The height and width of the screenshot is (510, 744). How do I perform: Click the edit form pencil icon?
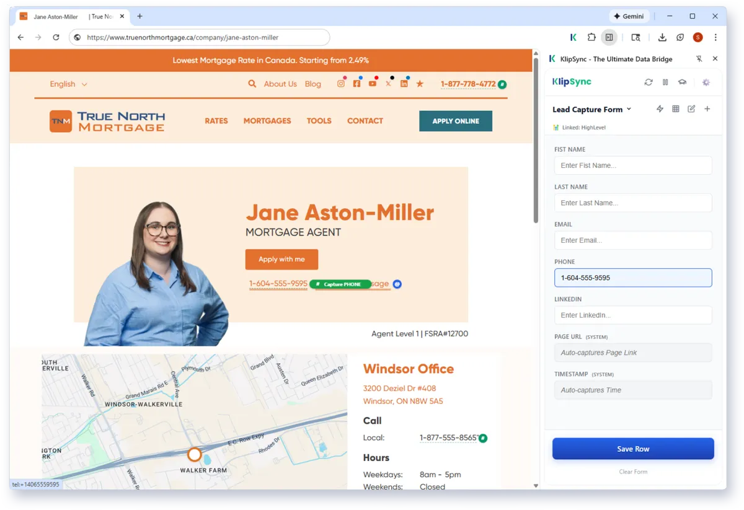[691, 109]
